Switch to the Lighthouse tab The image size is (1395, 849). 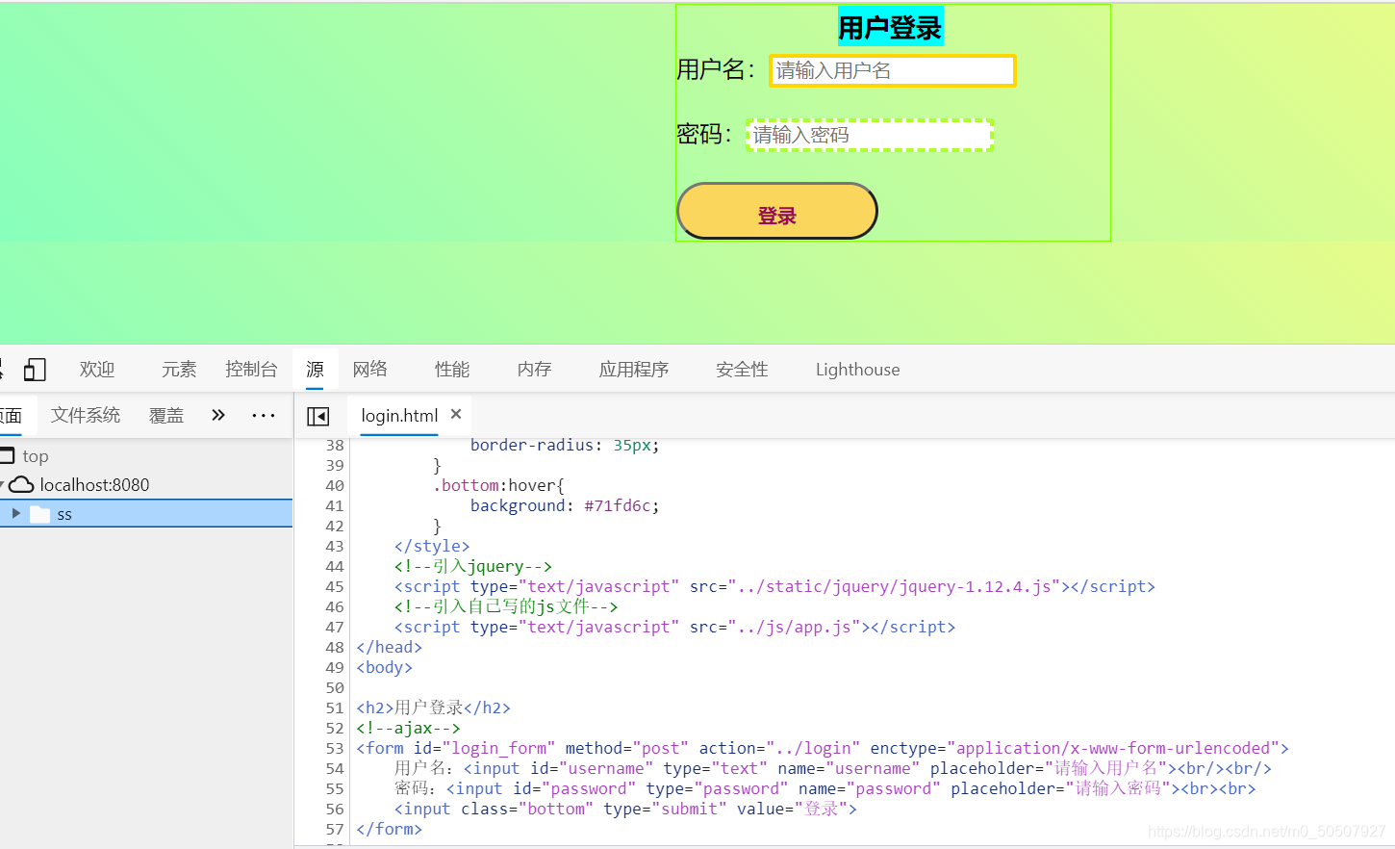[x=858, y=370]
